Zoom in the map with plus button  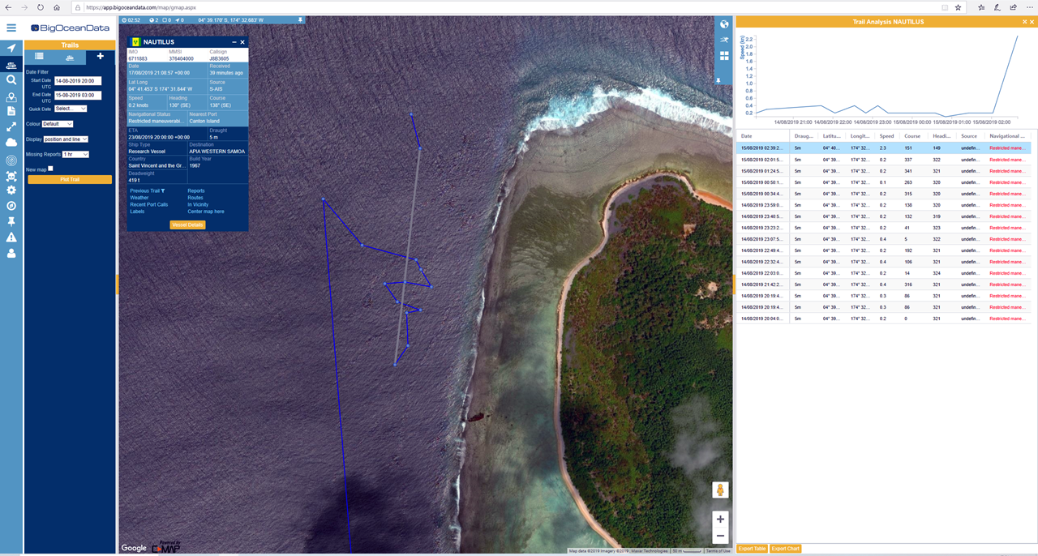(x=720, y=519)
